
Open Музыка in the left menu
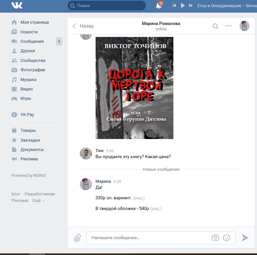tap(28, 79)
